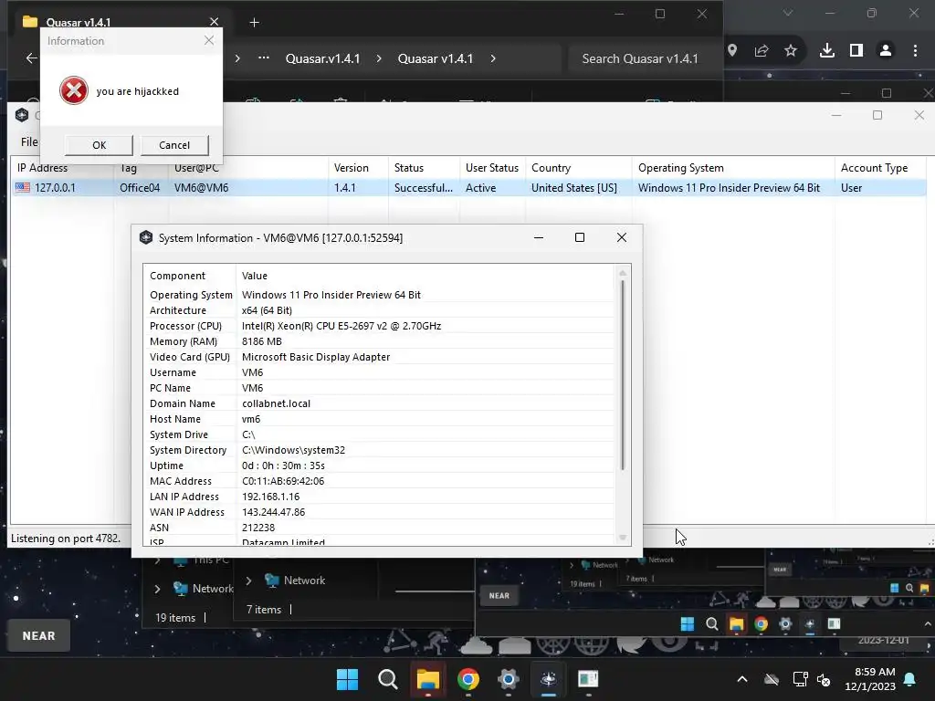The width and height of the screenshot is (935, 701).
Task: Click Office04 tag cell
Action: 140,188
